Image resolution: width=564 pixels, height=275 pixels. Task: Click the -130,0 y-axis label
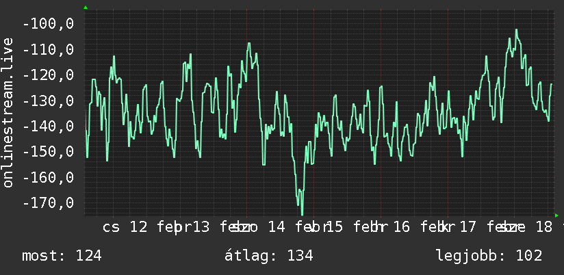point(48,101)
